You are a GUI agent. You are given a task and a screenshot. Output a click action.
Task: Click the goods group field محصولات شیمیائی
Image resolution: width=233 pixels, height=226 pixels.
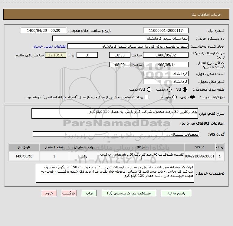[116, 134]
